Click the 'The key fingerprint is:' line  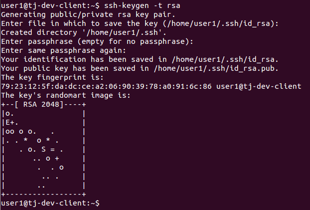click(x=52, y=77)
